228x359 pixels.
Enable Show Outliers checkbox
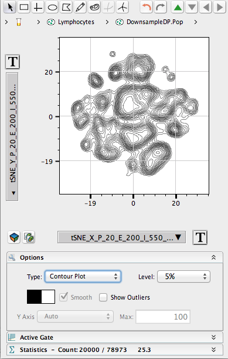(103, 297)
